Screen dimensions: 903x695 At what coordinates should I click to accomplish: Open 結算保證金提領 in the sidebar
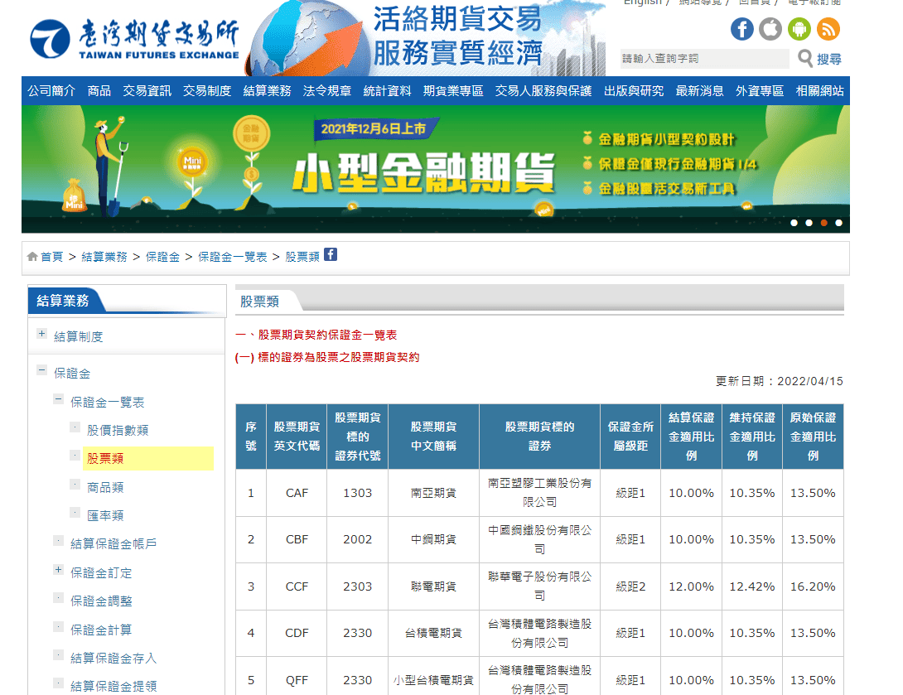[113, 687]
